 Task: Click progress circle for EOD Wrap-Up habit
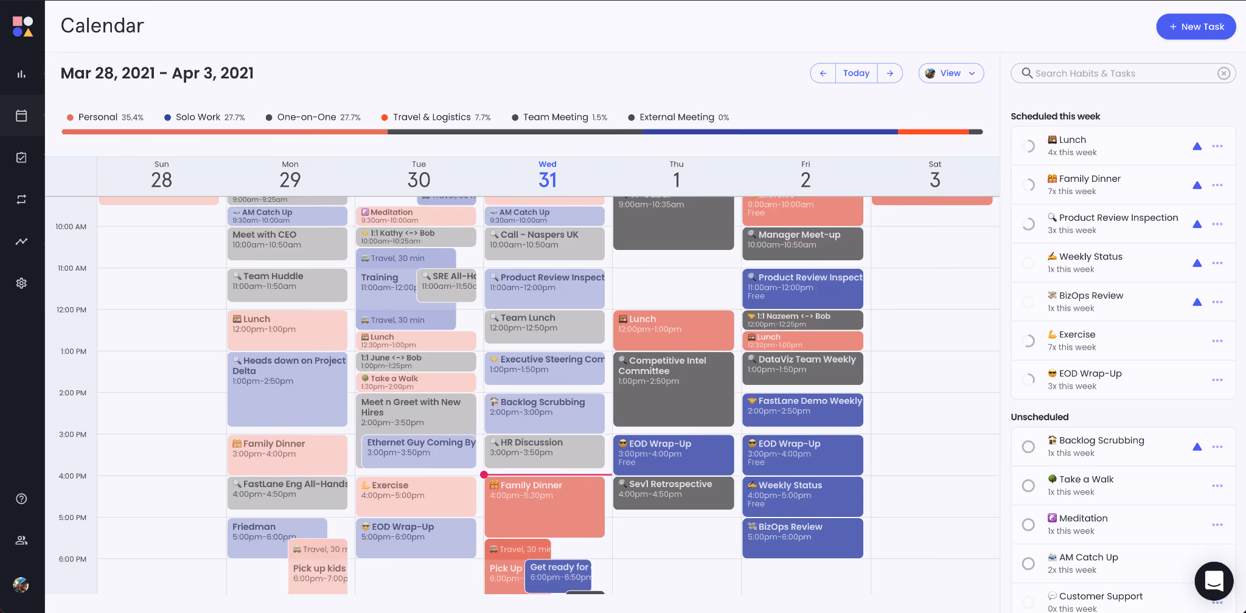[1028, 379]
